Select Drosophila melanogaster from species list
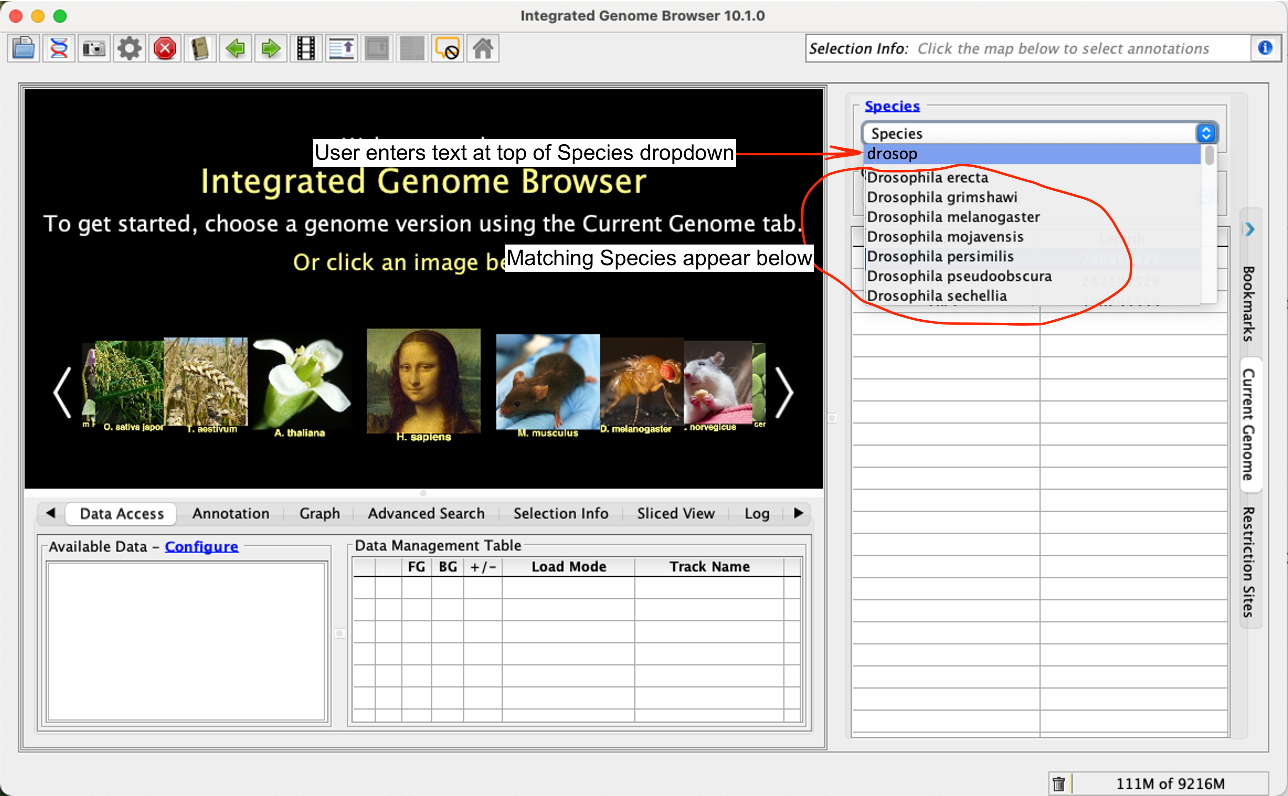The width and height of the screenshot is (1288, 796). click(953, 217)
